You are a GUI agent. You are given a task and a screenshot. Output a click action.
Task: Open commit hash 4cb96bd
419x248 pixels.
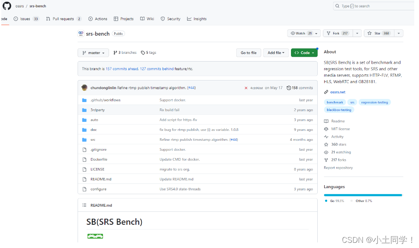click(x=256, y=88)
